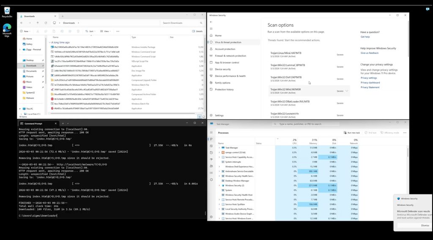Viewport: 433px width, 240px height.
Task: Launch Microsoft Edge from the desktop
Action: (x=7, y=30)
